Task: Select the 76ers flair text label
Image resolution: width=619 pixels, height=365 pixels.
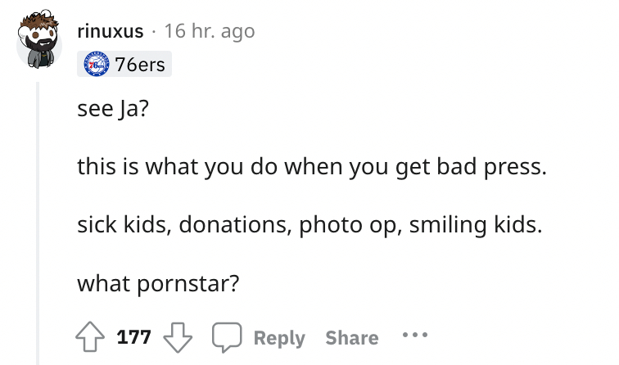Action: pyautogui.click(x=138, y=65)
